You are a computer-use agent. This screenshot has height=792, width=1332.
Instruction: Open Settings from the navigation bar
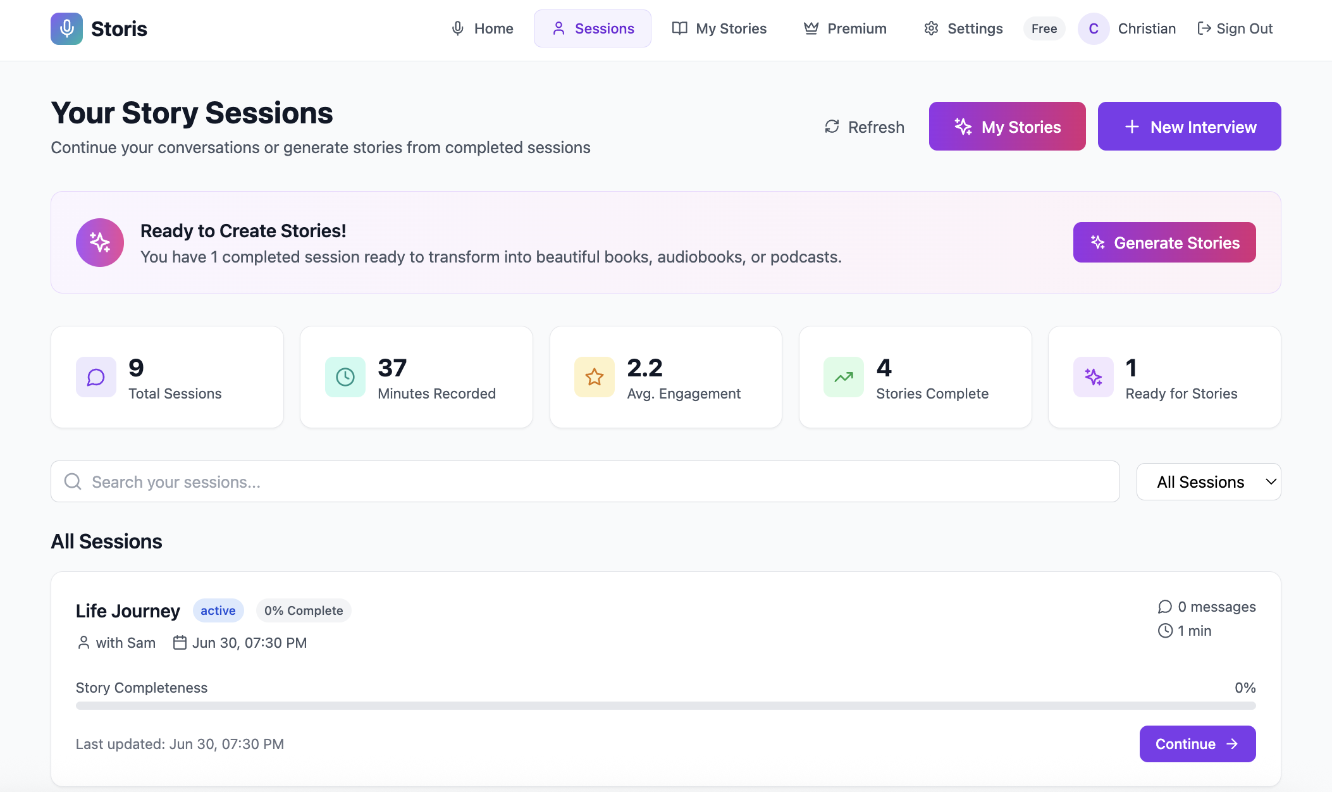[963, 28]
